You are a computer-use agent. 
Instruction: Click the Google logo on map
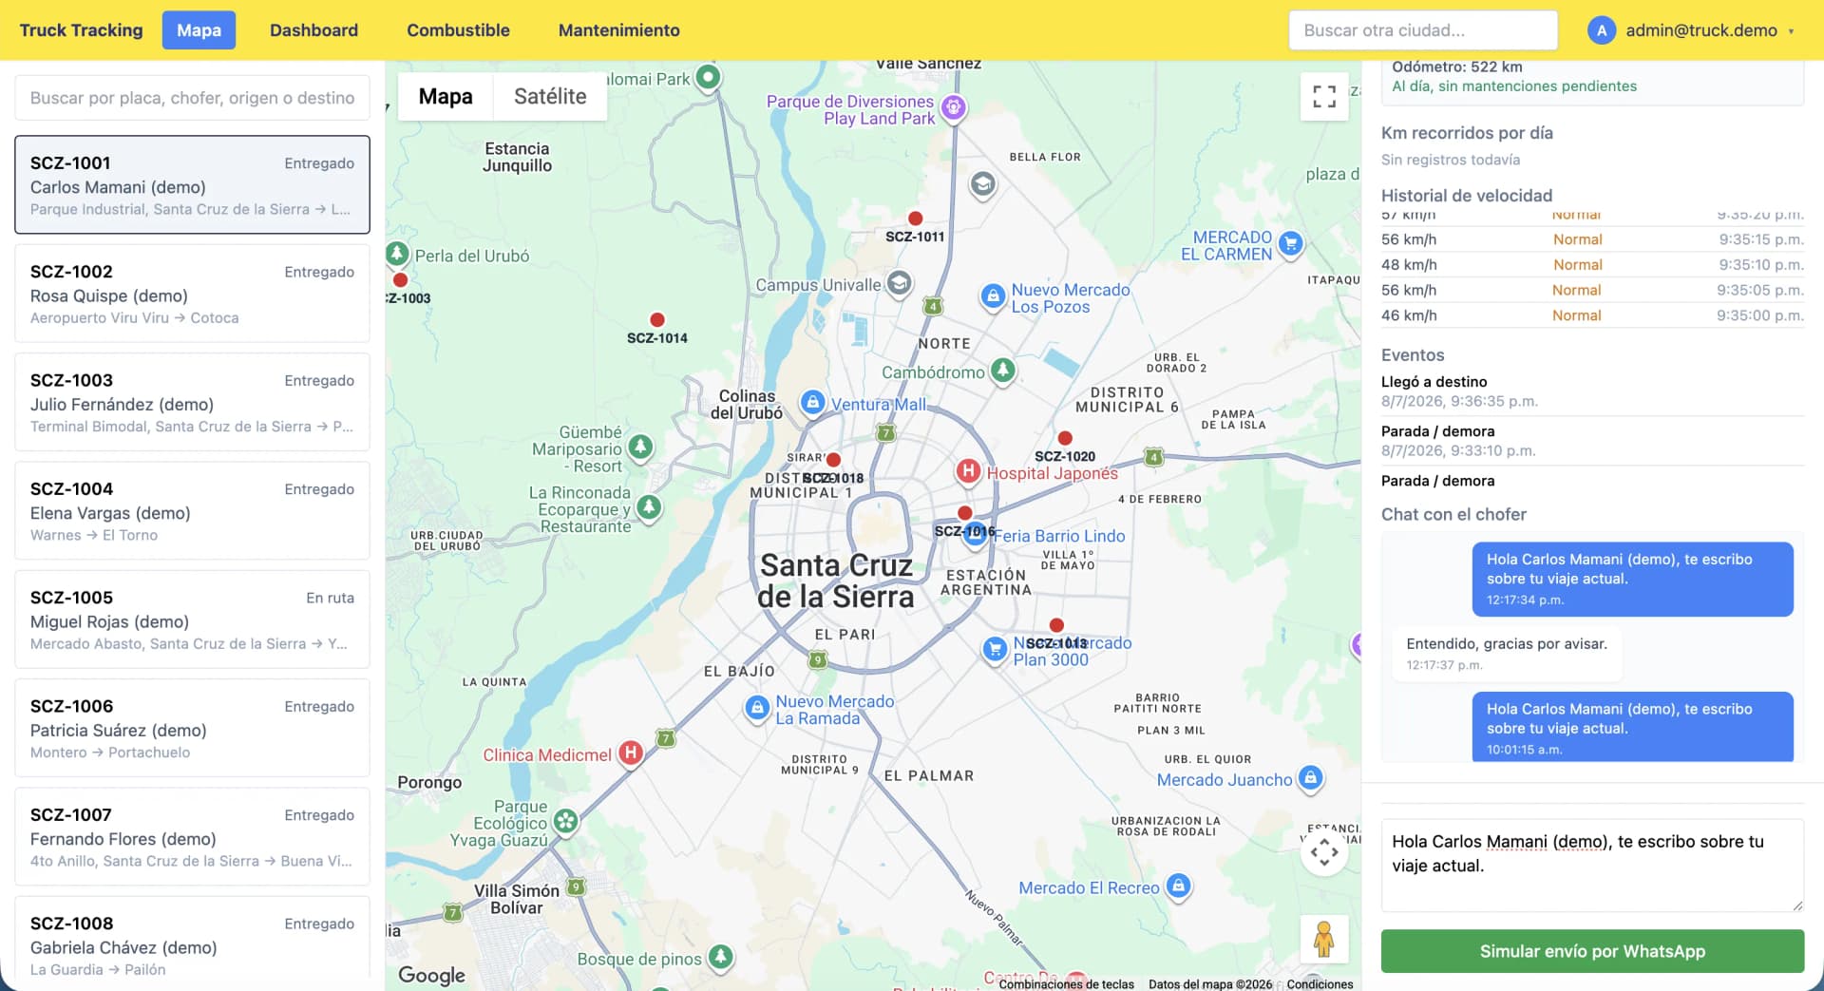click(431, 975)
